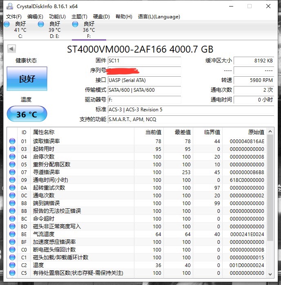The image size is (281, 285).
Task: Open the 编辑(E) menu
Action: click(x=36, y=17)
